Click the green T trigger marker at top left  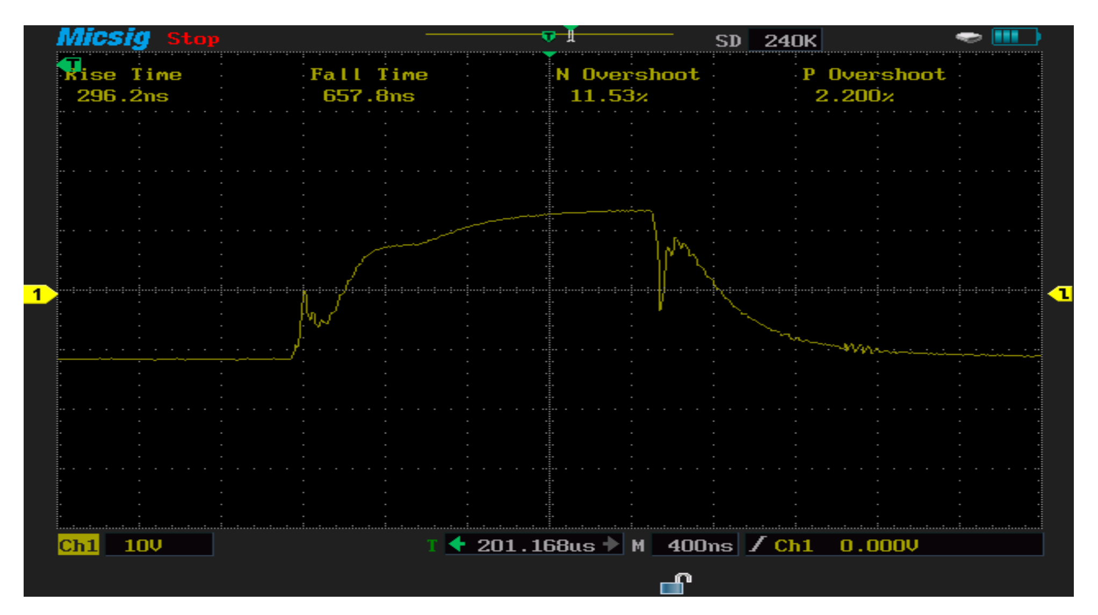[x=70, y=65]
